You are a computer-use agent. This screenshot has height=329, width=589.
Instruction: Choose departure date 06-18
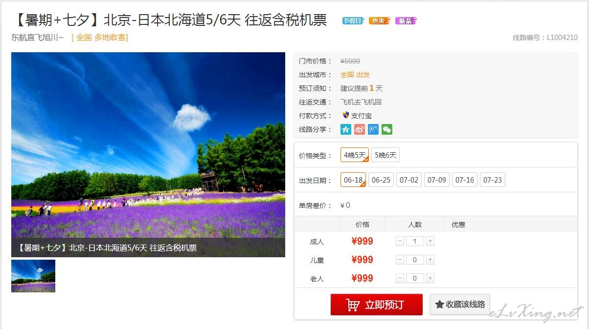tap(353, 180)
